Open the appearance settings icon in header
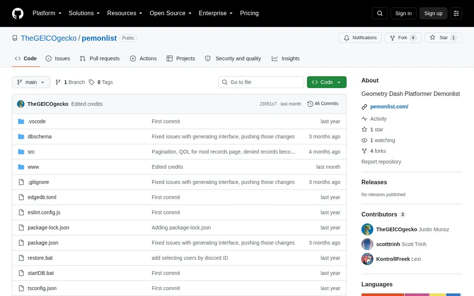This screenshot has height=296, width=474. coord(456,13)
